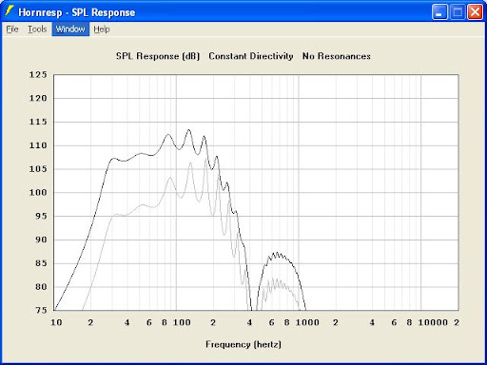Click the 10000 frequency axis label
Viewport: 487px width, 365px height.
(x=433, y=322)
